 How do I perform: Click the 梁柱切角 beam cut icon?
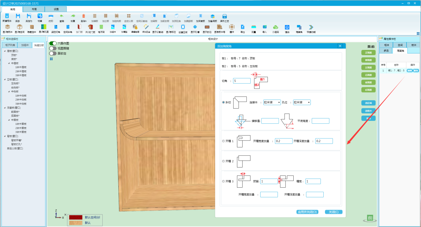(x=56, y=27)
